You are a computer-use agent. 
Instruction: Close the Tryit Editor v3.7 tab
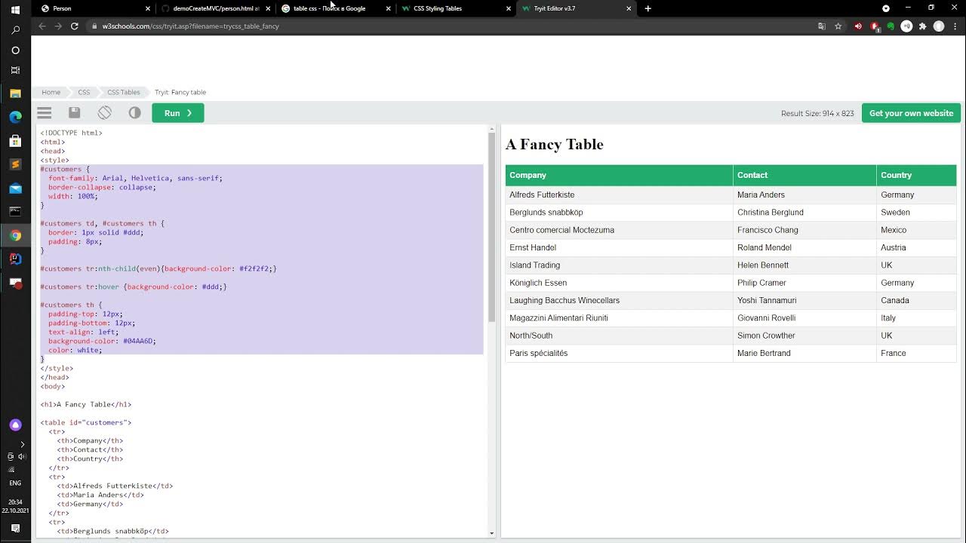(x=629, y=8)
